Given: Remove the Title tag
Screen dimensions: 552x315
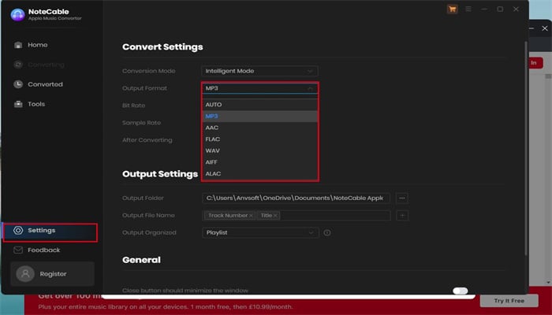Looking at the screenshot, I should tap(275, 216).
